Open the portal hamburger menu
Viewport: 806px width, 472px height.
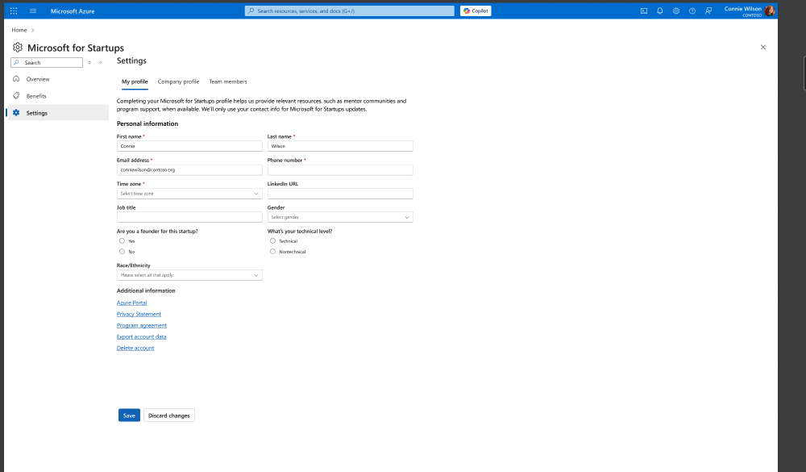(33, 10)
